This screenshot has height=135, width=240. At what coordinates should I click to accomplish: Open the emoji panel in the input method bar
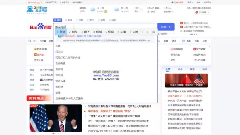click(x=154, y=32)
